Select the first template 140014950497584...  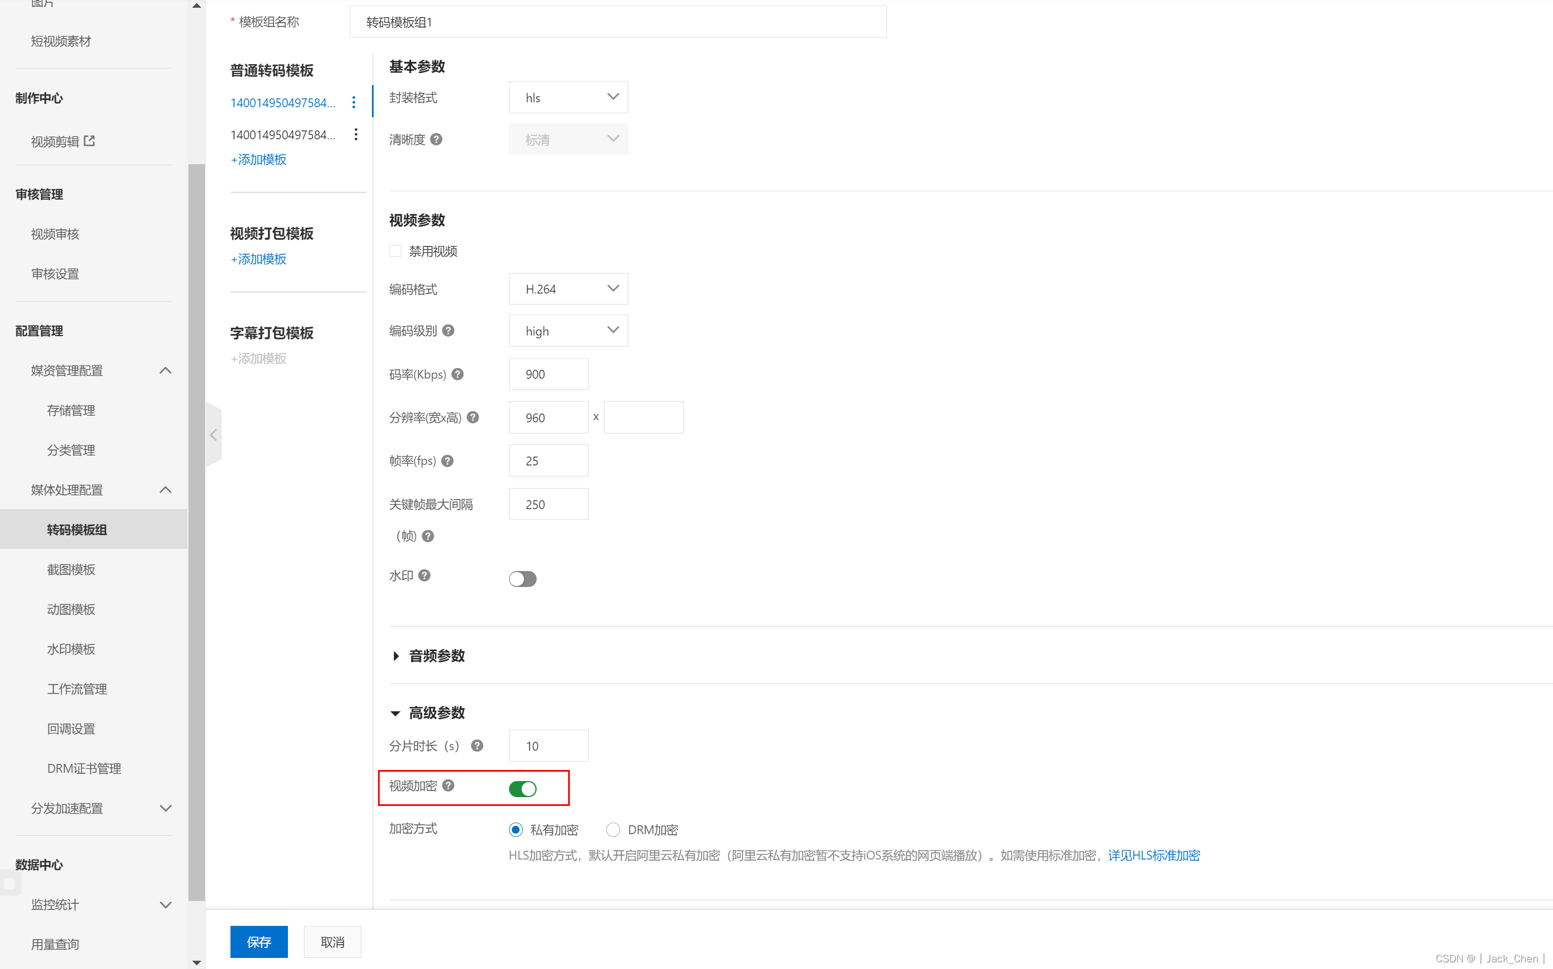tap(282, 103)
